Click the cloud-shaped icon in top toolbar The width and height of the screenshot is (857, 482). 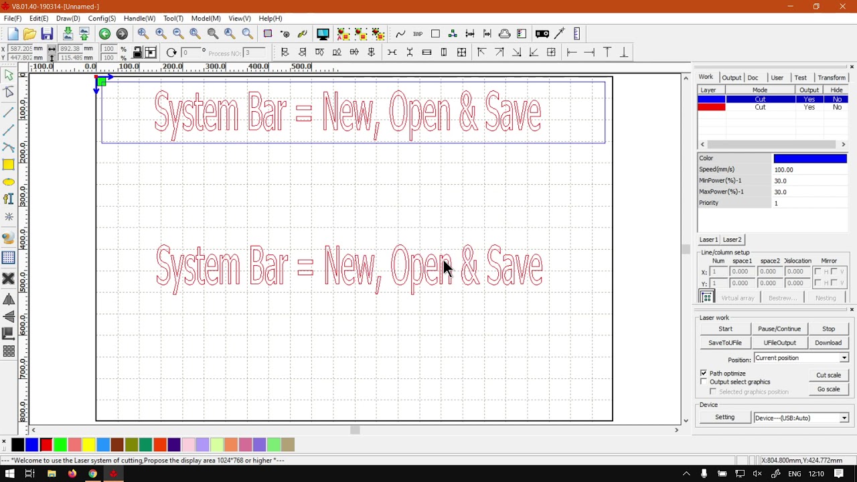pyautogui.click(x=505, y=34)
